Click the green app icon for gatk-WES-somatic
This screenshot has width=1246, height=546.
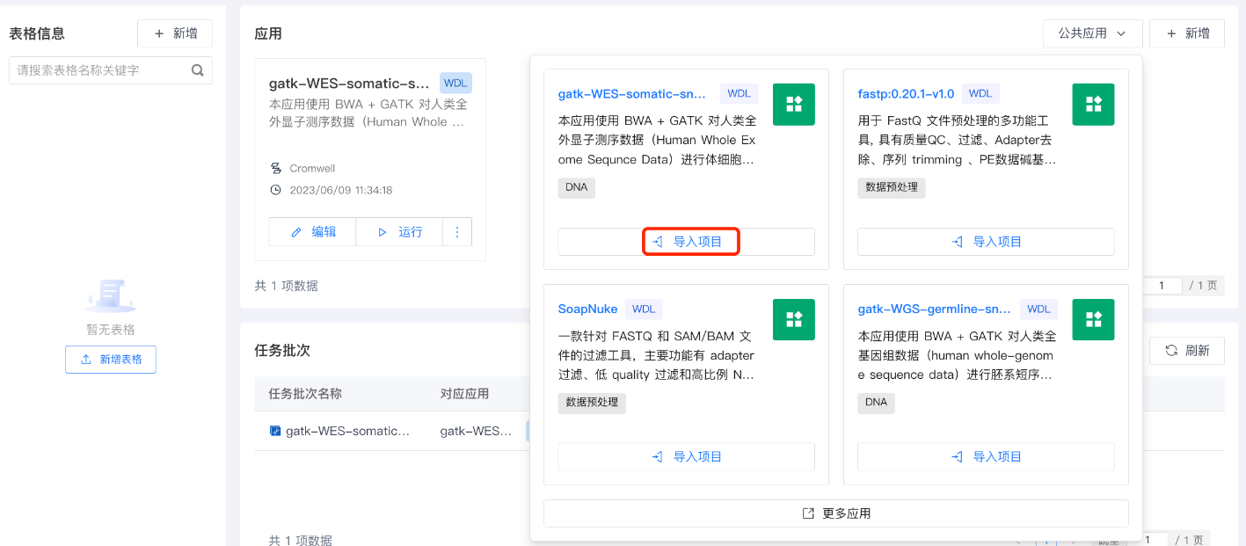point(793,105)
